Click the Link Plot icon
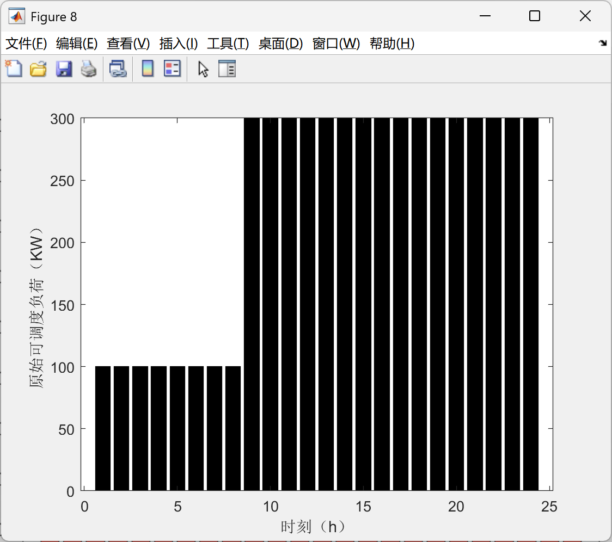Screen dimensions: 612x542 [118, 69]
